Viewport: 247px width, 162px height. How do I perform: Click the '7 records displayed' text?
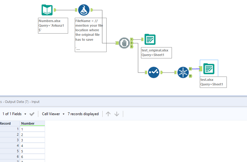coord(83,114)
